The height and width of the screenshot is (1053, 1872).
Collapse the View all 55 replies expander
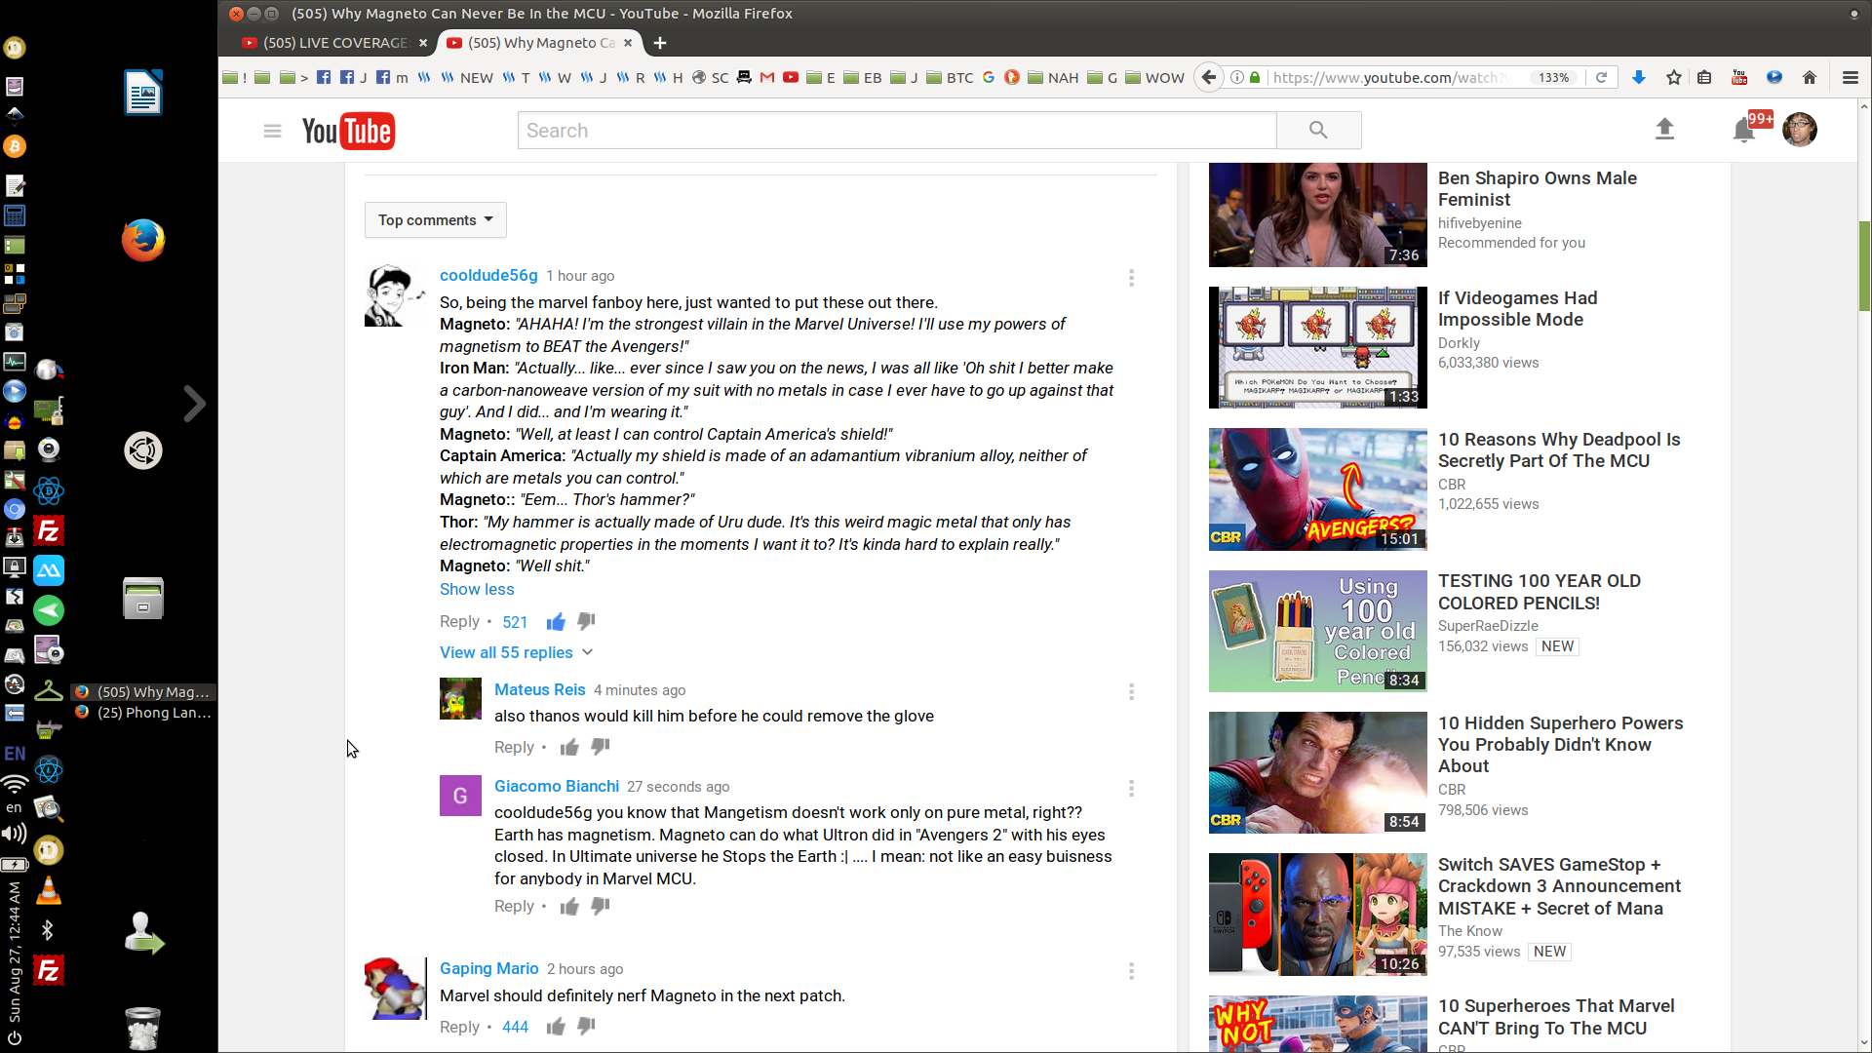click(x=515, y=652)
